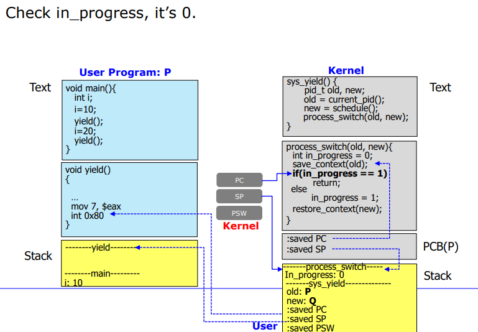Click the 'restore_context(new);' line
This screenshot has height=332, width=478.
coord(337,209)
